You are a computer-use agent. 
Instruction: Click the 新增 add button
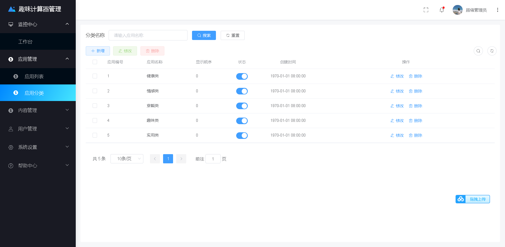98,51
